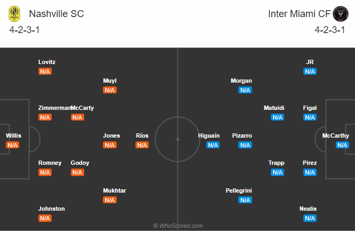Click the Inter Miami CF team crest
The height and width of the screenshot is (231, 355).
(x=340, y=14)
